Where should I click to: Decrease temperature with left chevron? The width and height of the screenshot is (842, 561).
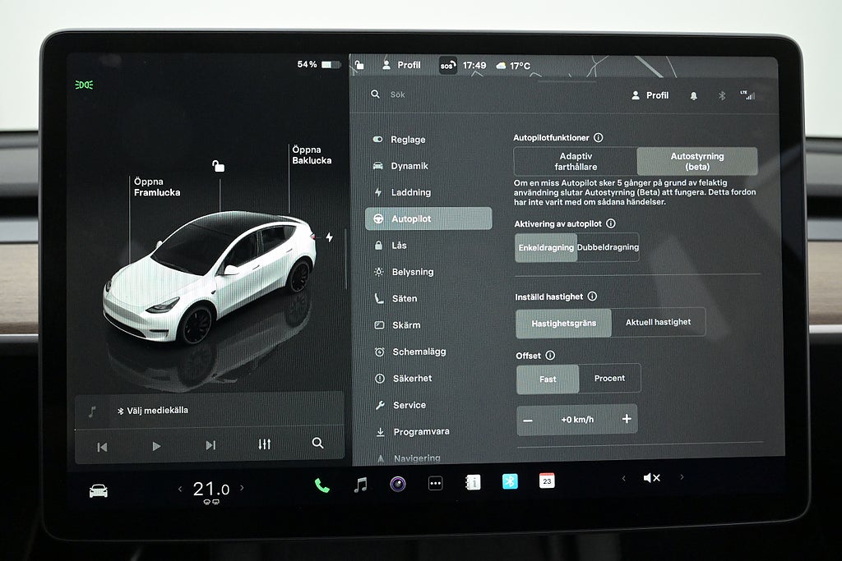180,490
